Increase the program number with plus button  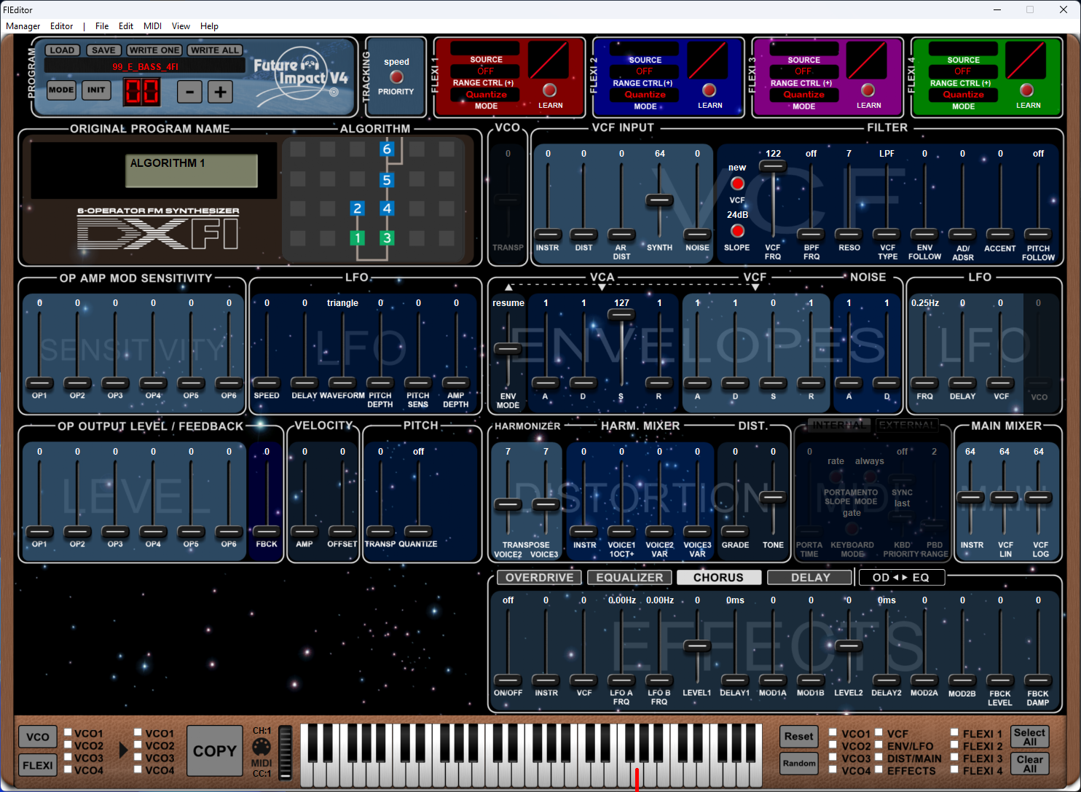tap(220, 92)
